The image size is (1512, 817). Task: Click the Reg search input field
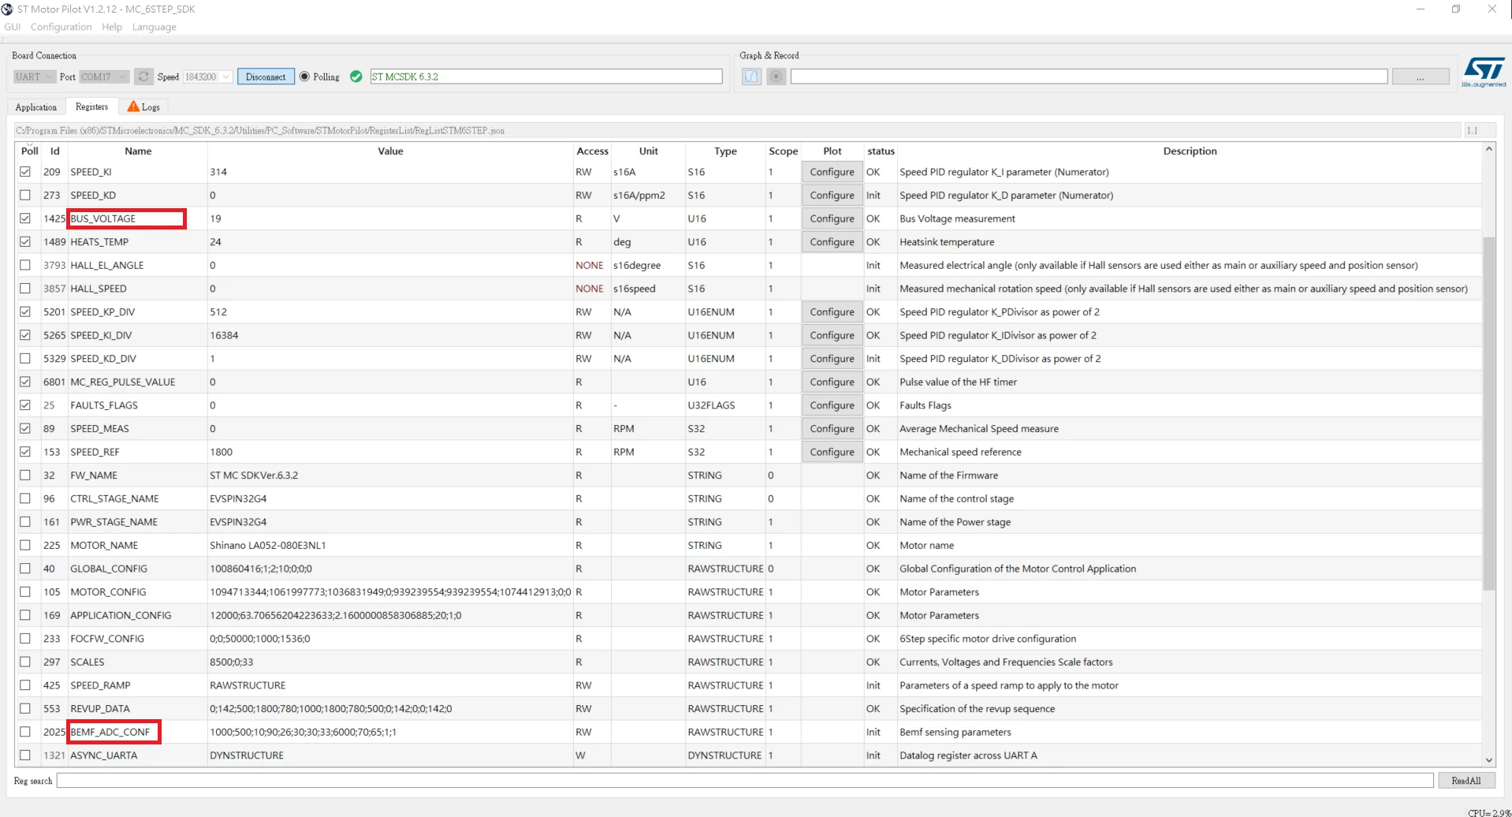point(745,781)
